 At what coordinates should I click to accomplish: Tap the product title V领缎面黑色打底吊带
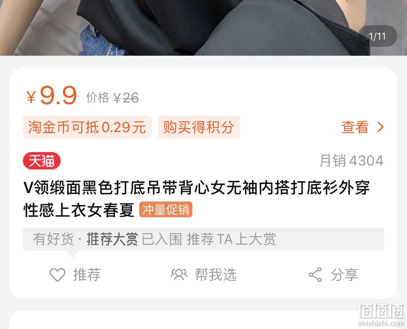(x=197, y=199)
